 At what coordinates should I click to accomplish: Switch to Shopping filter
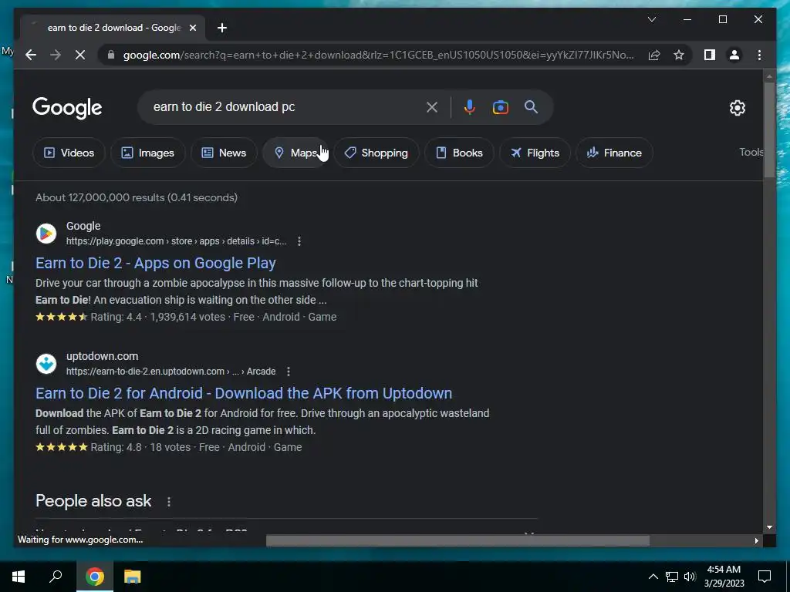click(376, 153)
